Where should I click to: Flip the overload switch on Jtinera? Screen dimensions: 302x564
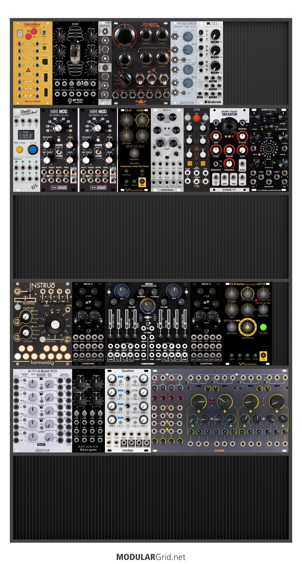tap(140, 79)
